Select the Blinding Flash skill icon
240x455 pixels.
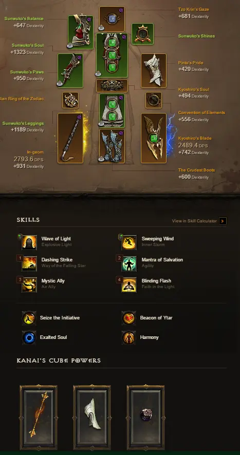click(x=130, y=285)
